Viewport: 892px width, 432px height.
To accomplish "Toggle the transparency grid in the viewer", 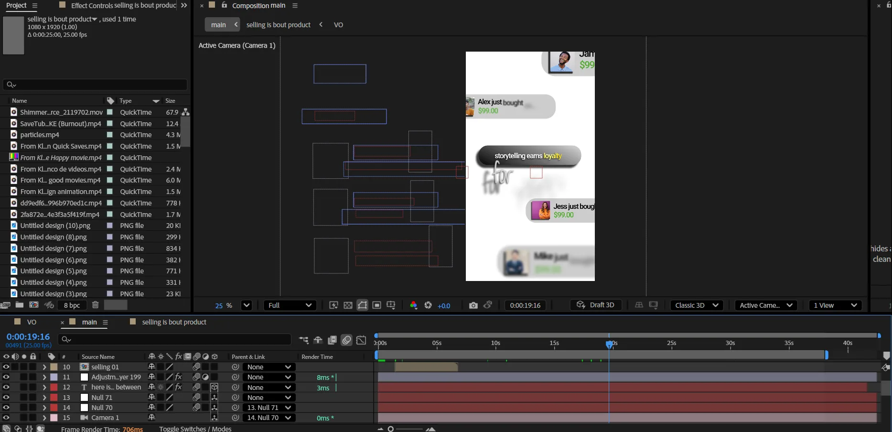I will click(348, 305).
